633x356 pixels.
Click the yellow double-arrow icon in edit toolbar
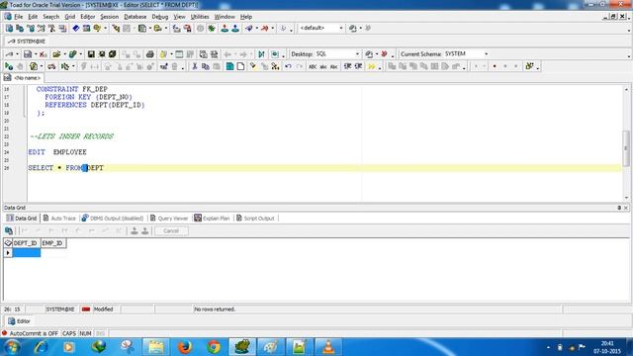[372, 66]
